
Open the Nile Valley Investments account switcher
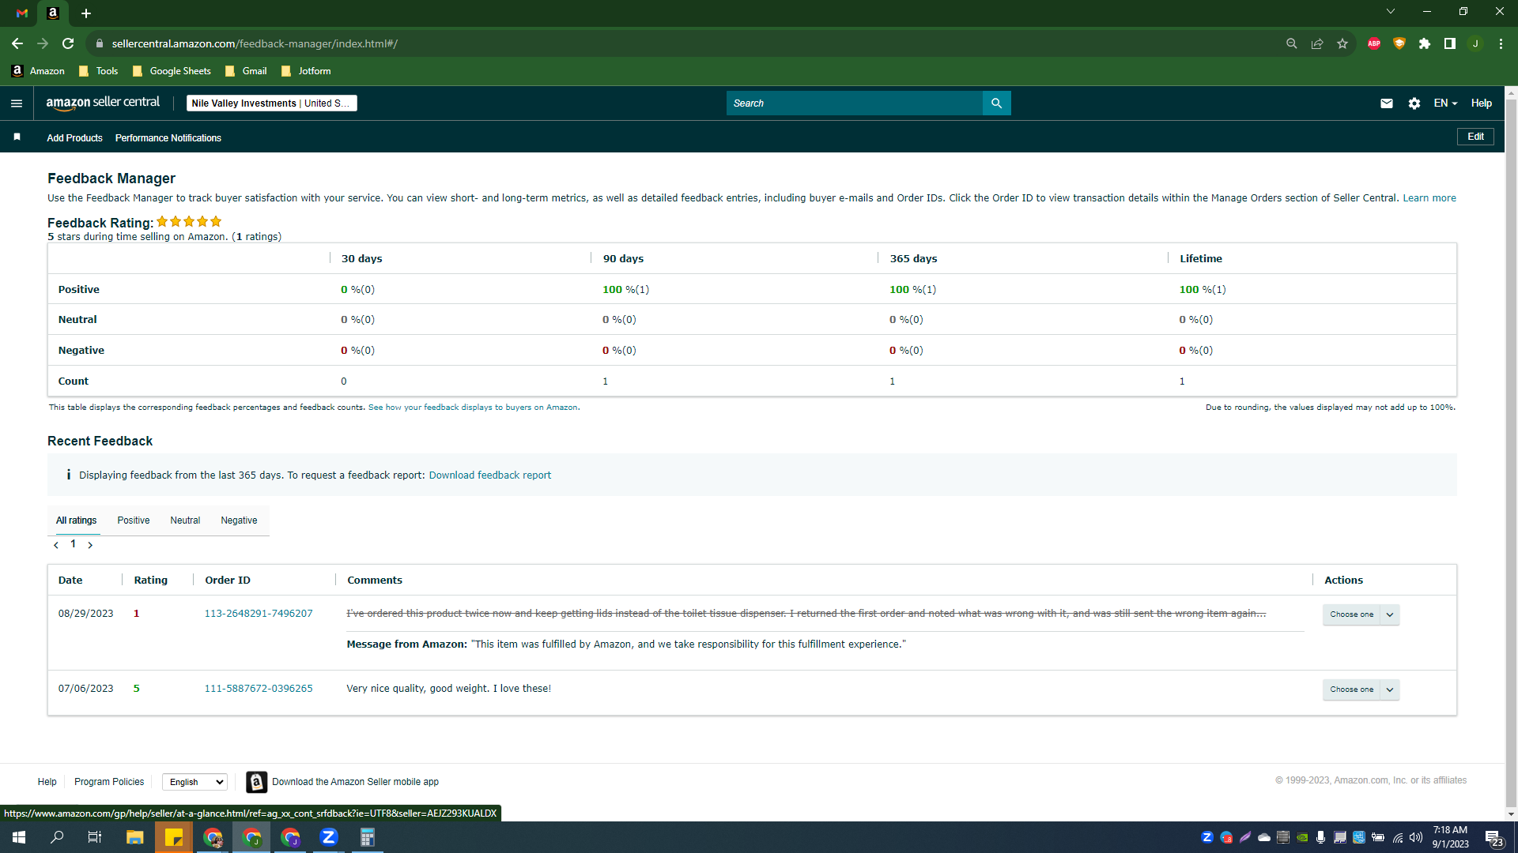pos(271,103)
